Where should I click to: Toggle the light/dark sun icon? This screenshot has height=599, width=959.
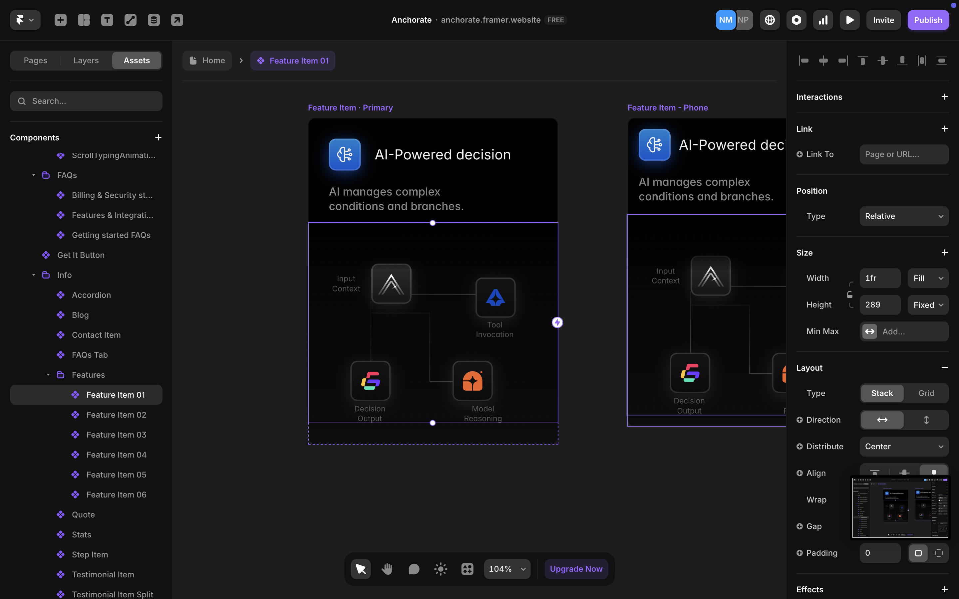[440, 569]
